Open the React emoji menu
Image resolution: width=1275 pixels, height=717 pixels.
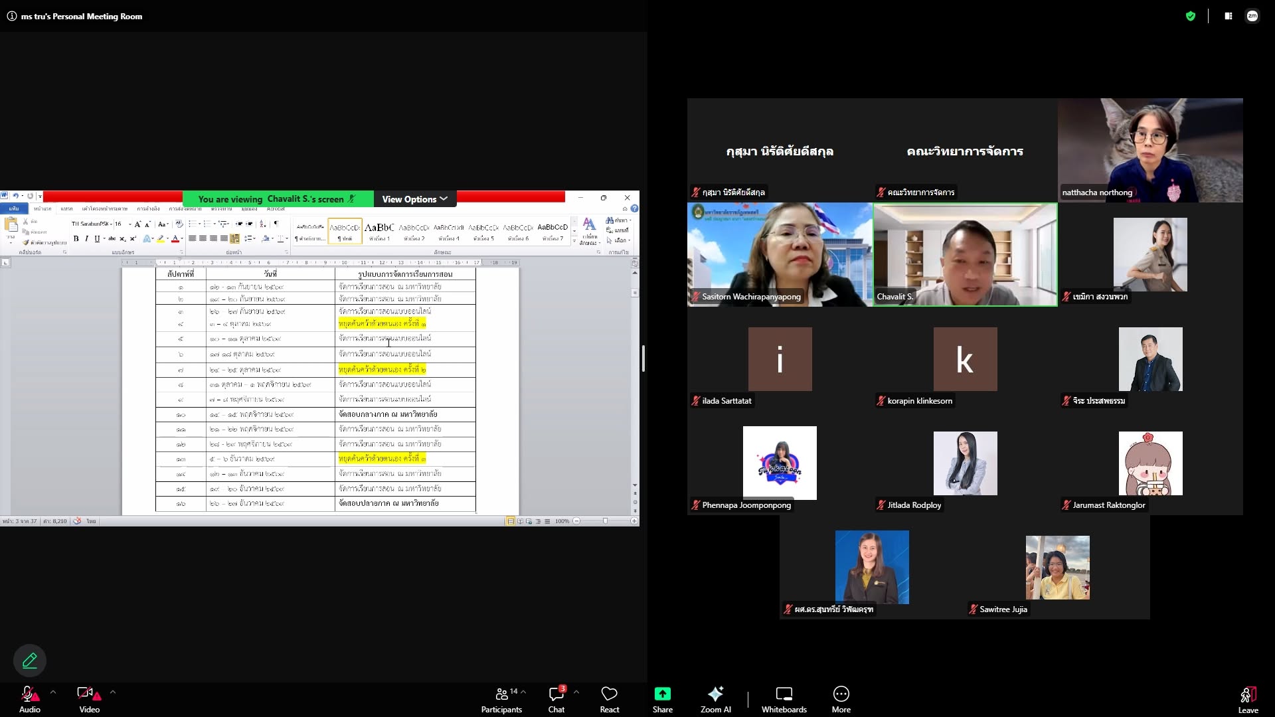609,700
